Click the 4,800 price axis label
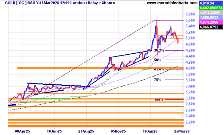Screen dimensions: 223x135 coord(190,44)
